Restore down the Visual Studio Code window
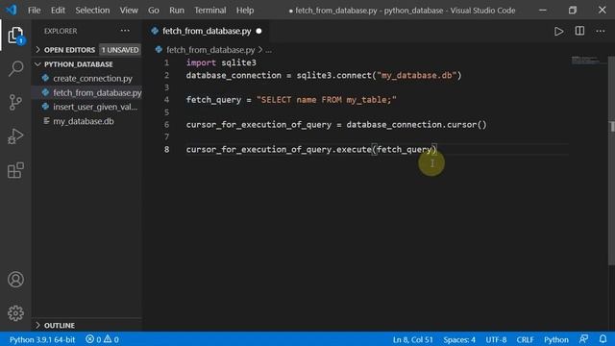This screenshot has height=346, width=615. [x=573, y=11]
